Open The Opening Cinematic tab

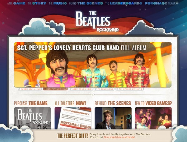(x=129, y=89)
